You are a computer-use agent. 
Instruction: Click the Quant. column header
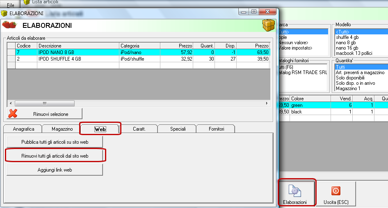204,46
